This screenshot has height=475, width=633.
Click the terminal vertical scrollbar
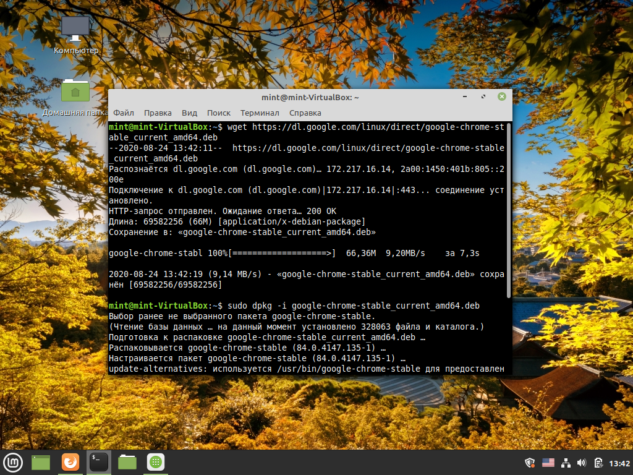(x=509, y=211)
